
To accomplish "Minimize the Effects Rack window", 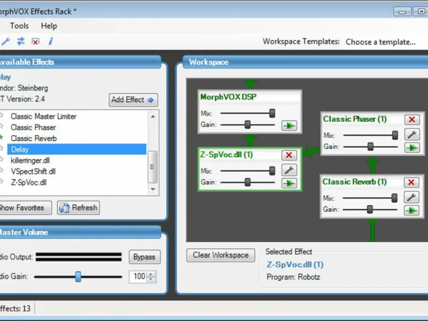I will pos(402,11).
